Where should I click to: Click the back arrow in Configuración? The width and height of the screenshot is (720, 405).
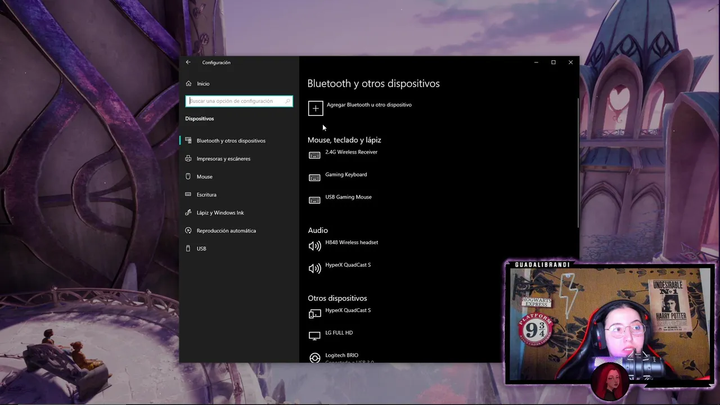188,62
